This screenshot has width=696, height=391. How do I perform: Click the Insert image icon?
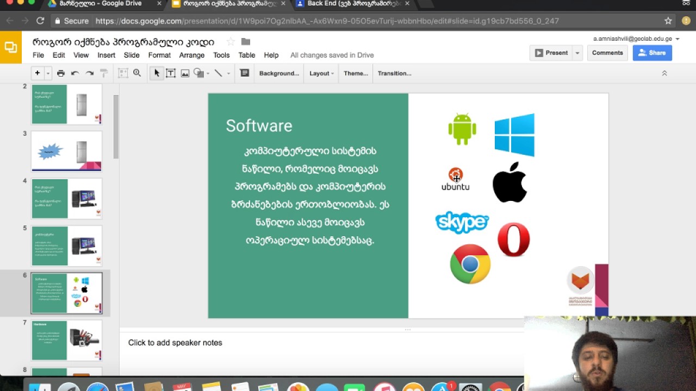point(185,73)
